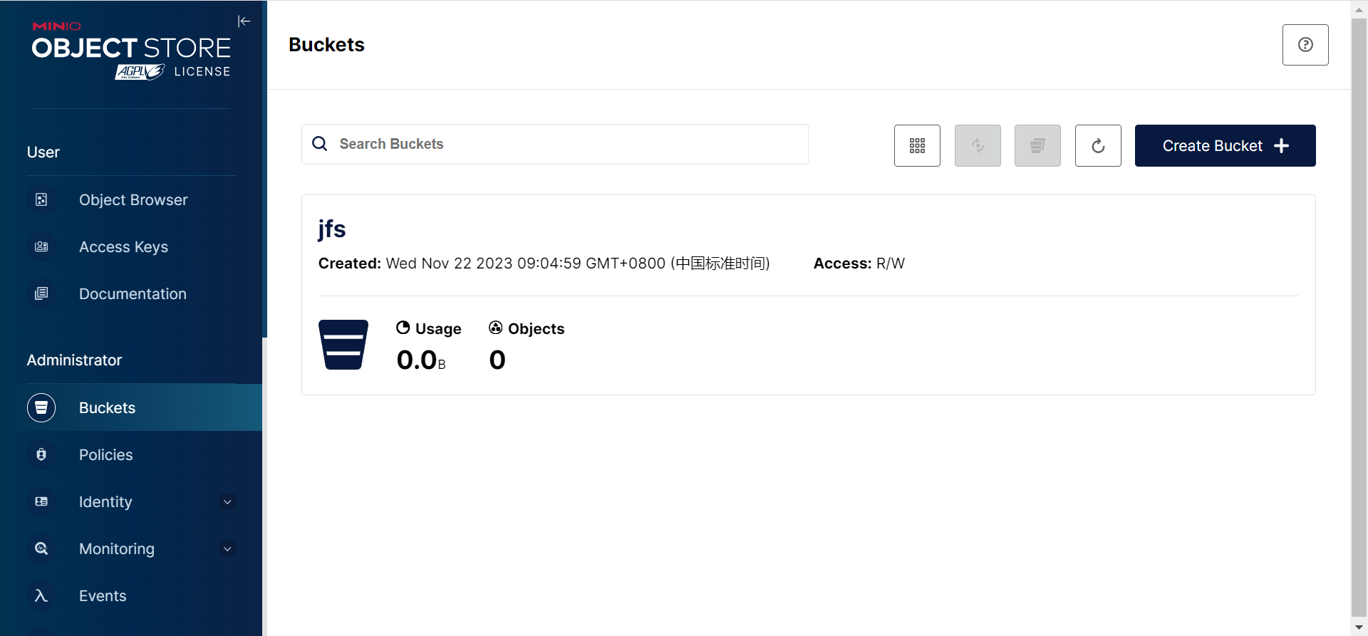Click the MinIO Object Store logo

[131, 51]
